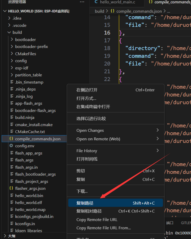
Task: Collapse the build folder
Action: point(9,32)
